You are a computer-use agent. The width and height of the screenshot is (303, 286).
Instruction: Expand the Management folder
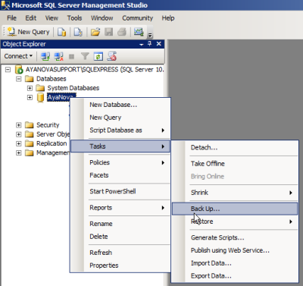coord(19,152)
